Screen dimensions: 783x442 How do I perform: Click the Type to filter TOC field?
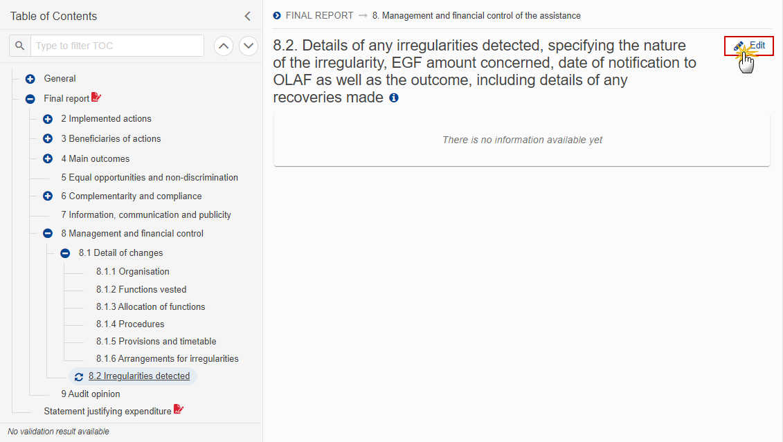[118, 46]
